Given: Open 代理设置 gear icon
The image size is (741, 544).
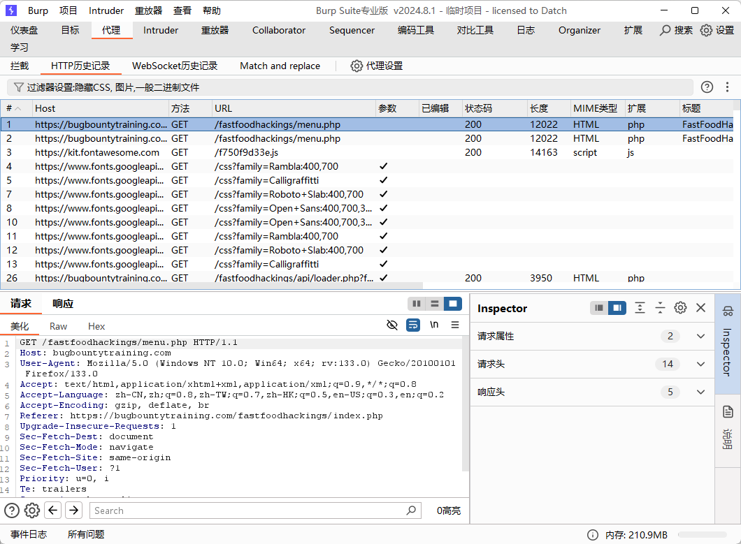Looking at the screenshot, I should coord(357,66).
